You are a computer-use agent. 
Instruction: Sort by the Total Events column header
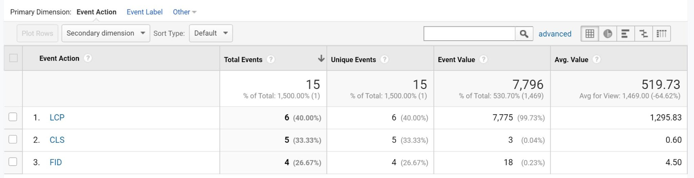pyautogui.click(x=243, y=59)
